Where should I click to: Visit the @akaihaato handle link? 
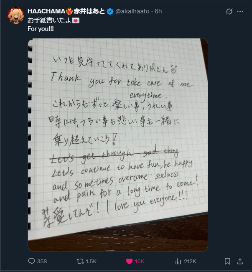click(132, 11)
